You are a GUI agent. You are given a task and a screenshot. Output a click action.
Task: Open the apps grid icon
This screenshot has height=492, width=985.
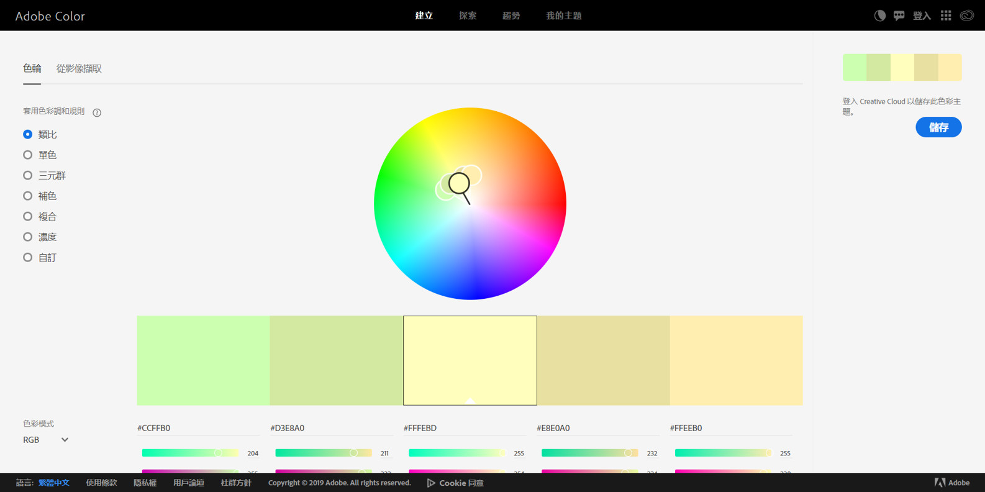coord(946,16)
